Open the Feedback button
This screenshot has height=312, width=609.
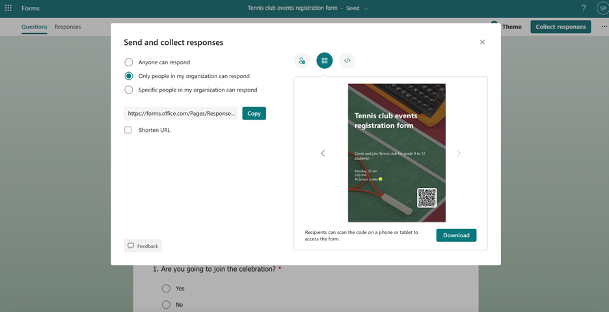tap(143, 246)
